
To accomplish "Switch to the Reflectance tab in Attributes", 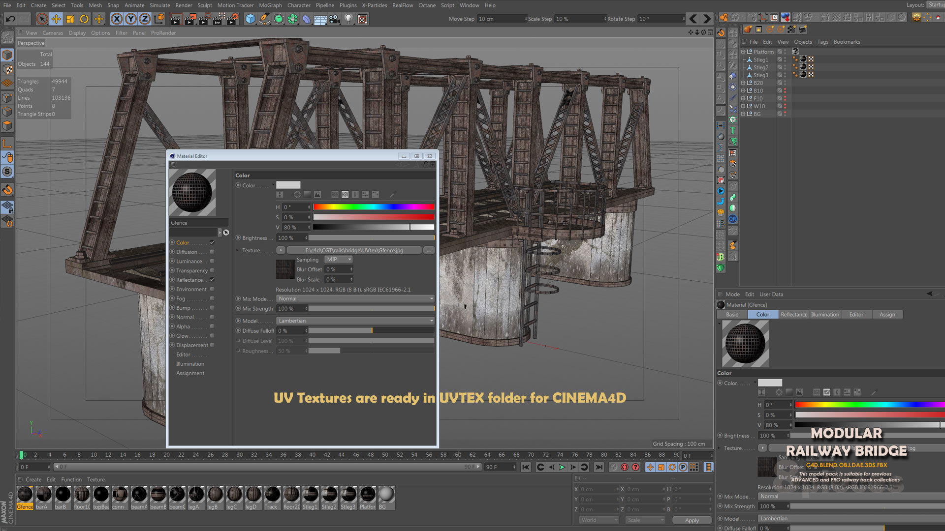I will coord(793,315).
